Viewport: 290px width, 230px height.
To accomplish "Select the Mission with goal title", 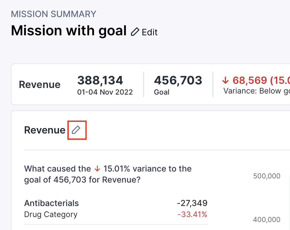I will tap(68, 31).
